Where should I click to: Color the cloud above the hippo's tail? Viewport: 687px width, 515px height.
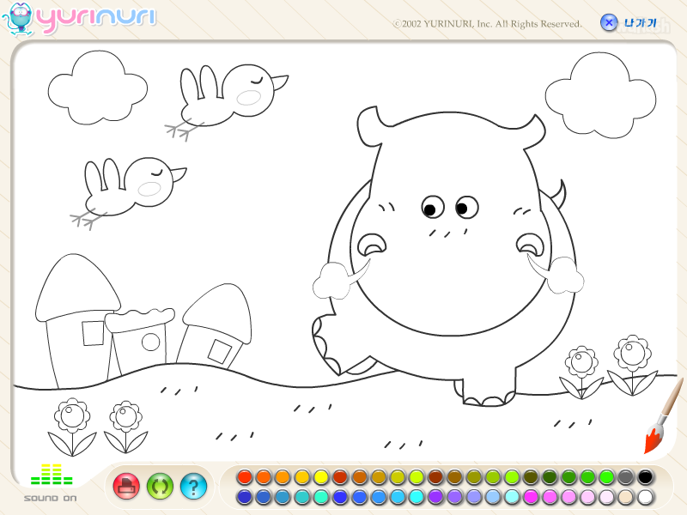pyautogui.click(x=600, y=94)
